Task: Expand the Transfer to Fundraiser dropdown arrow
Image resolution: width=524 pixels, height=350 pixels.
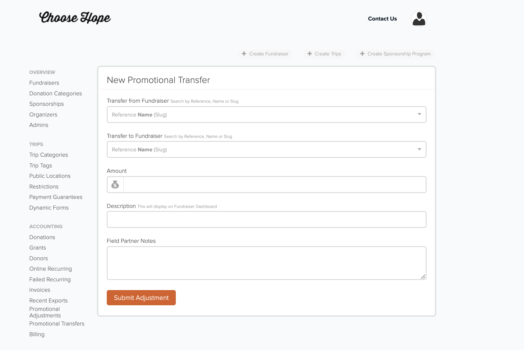Action: [419, 149]
